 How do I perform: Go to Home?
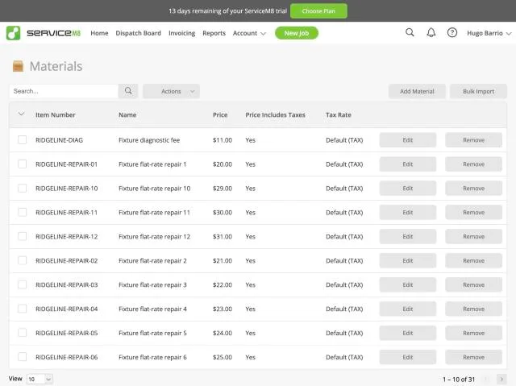(99, 33)
